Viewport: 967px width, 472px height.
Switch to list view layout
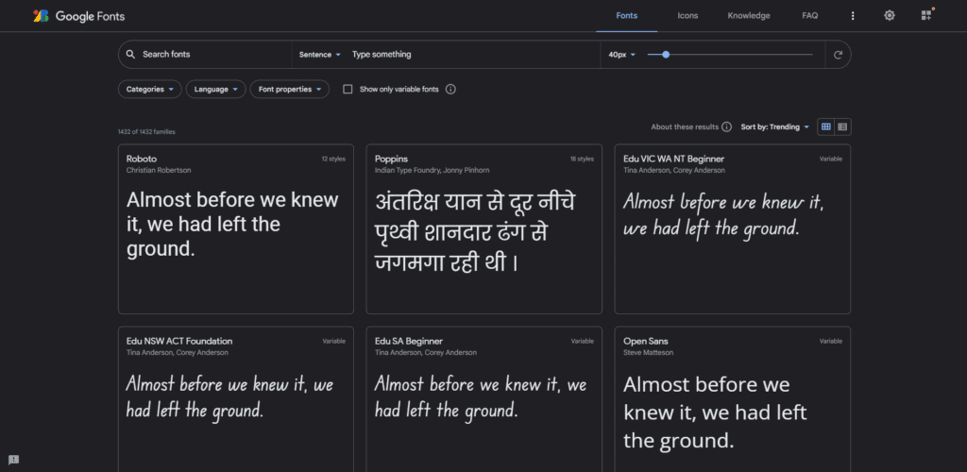842,126
